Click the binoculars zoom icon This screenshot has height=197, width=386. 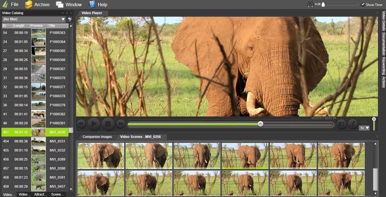pos(311,5)
